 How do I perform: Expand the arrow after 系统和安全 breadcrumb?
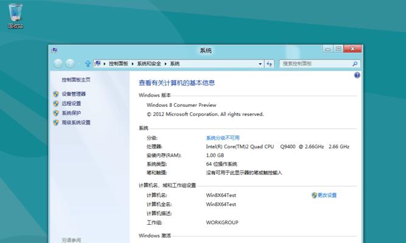coord(166,64)
